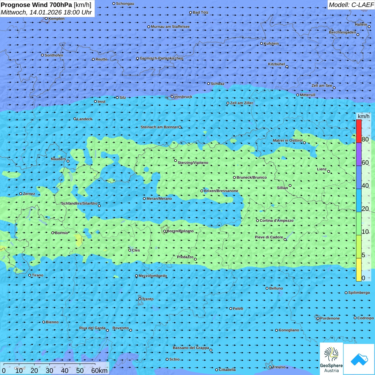This screenshot has width=375, height=375.
Task: Click the 'Nauders' label
Action: 58,159
